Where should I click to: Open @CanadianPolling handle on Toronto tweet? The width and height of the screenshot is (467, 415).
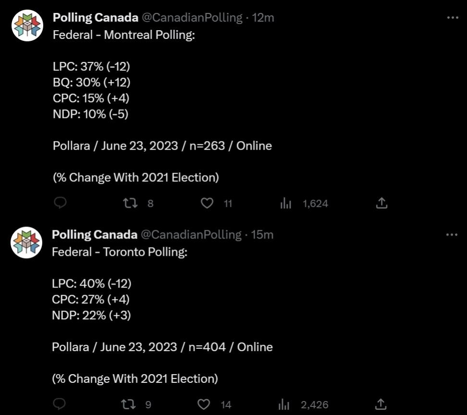click(191, 235)
